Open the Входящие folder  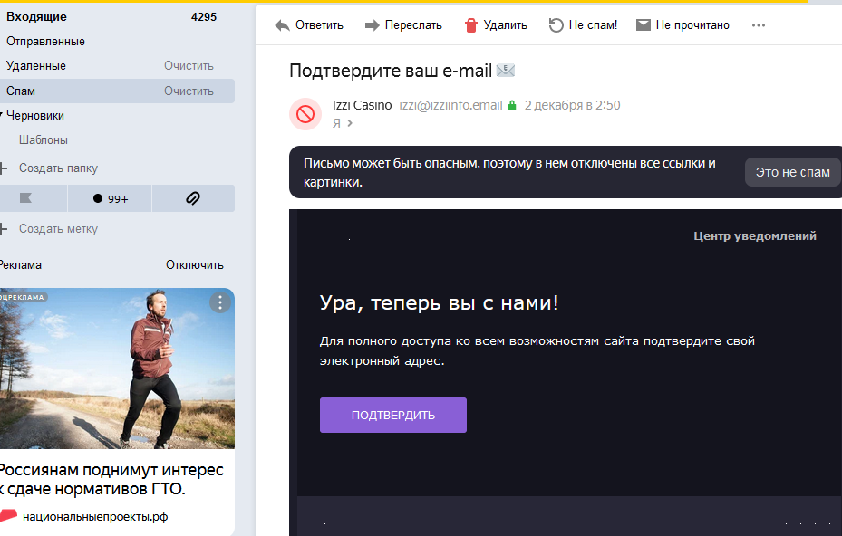click(36, 16)
